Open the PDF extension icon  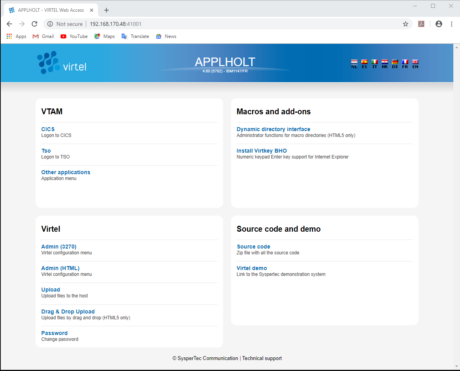pyautogui.click(x=421, y=24)
